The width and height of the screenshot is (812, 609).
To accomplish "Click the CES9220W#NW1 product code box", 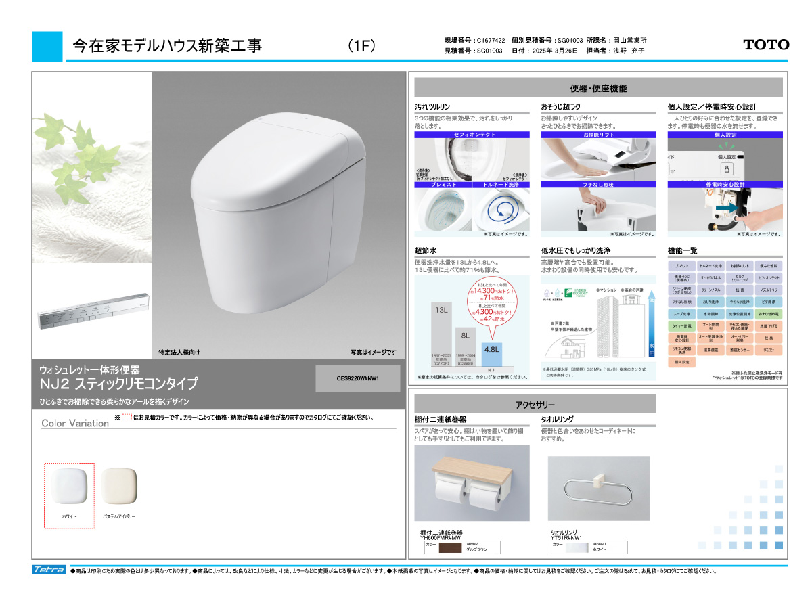I will click(357, 379).
